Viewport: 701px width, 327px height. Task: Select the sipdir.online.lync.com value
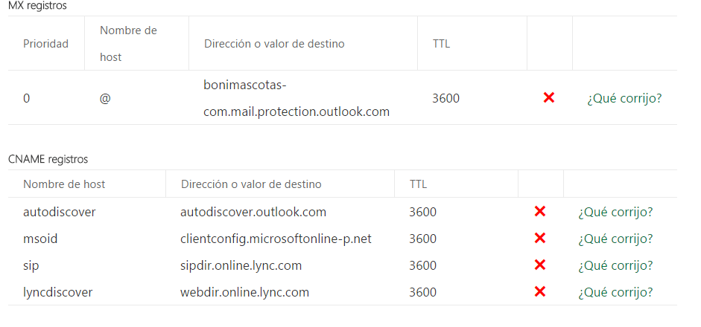[x=241, y=266]
